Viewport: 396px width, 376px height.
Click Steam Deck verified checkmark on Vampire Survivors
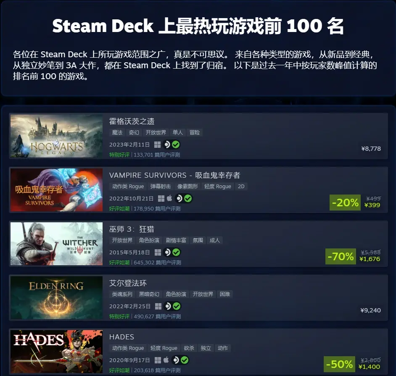(x=187, y=198)
